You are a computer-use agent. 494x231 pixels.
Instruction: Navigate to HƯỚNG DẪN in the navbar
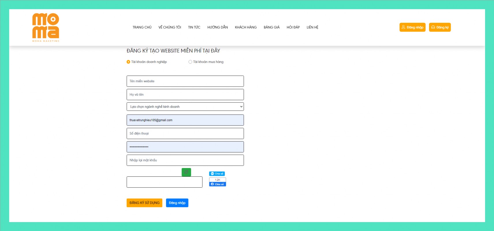coord(217,27)
